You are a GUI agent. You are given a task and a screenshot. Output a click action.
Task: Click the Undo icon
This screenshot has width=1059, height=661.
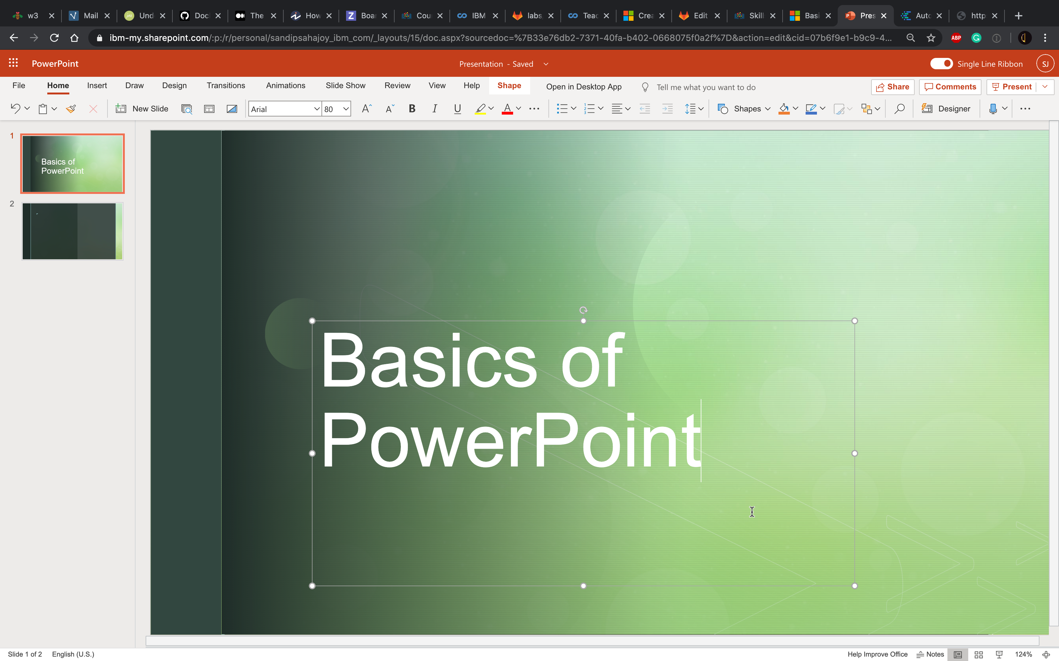tap(15, 109)
